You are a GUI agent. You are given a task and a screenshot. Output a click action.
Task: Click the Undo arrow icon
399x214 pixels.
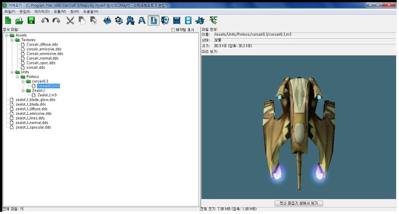[45, 20]
